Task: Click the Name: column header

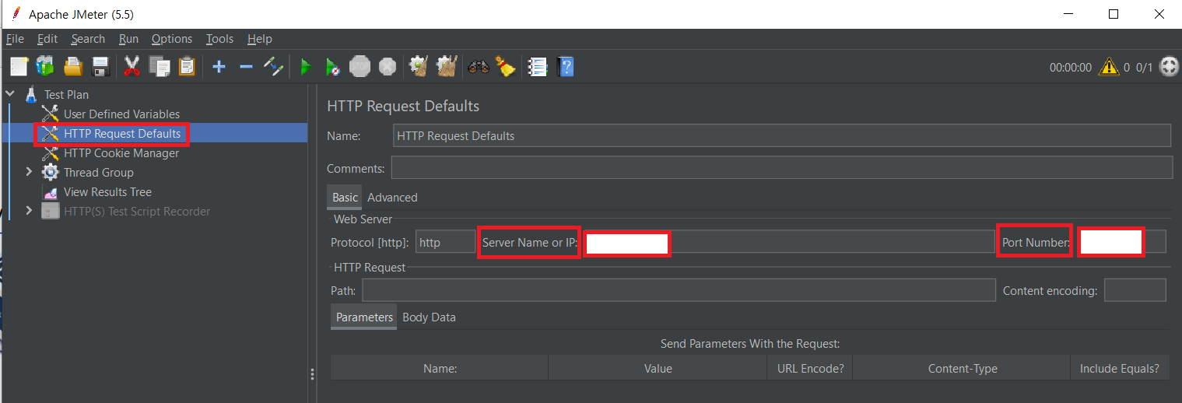Action: 440,368
